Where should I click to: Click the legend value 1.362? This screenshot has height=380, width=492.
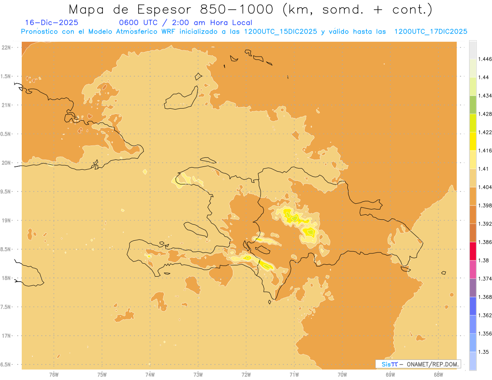485,315
